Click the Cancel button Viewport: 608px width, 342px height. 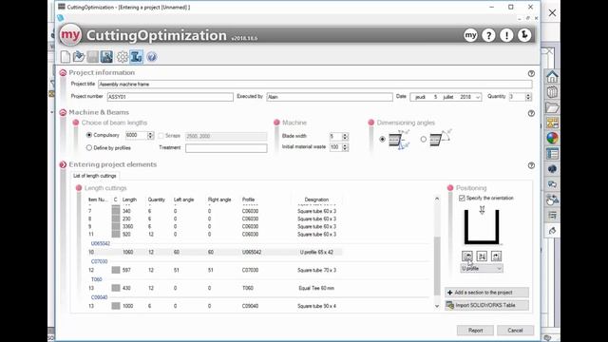pos(515,331)
